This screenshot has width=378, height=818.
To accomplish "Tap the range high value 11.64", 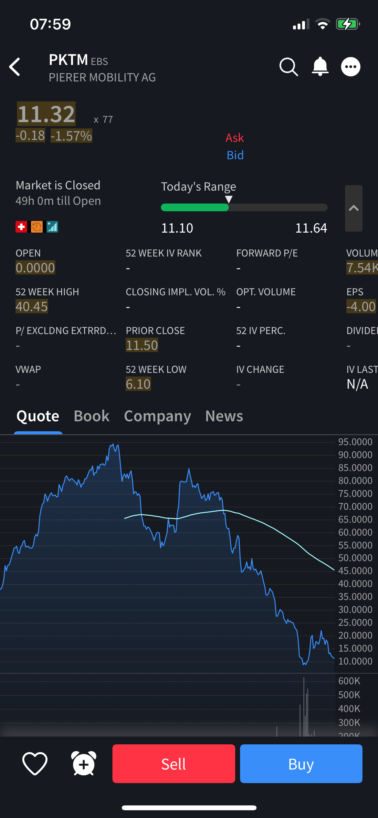I will coord(311,228).
